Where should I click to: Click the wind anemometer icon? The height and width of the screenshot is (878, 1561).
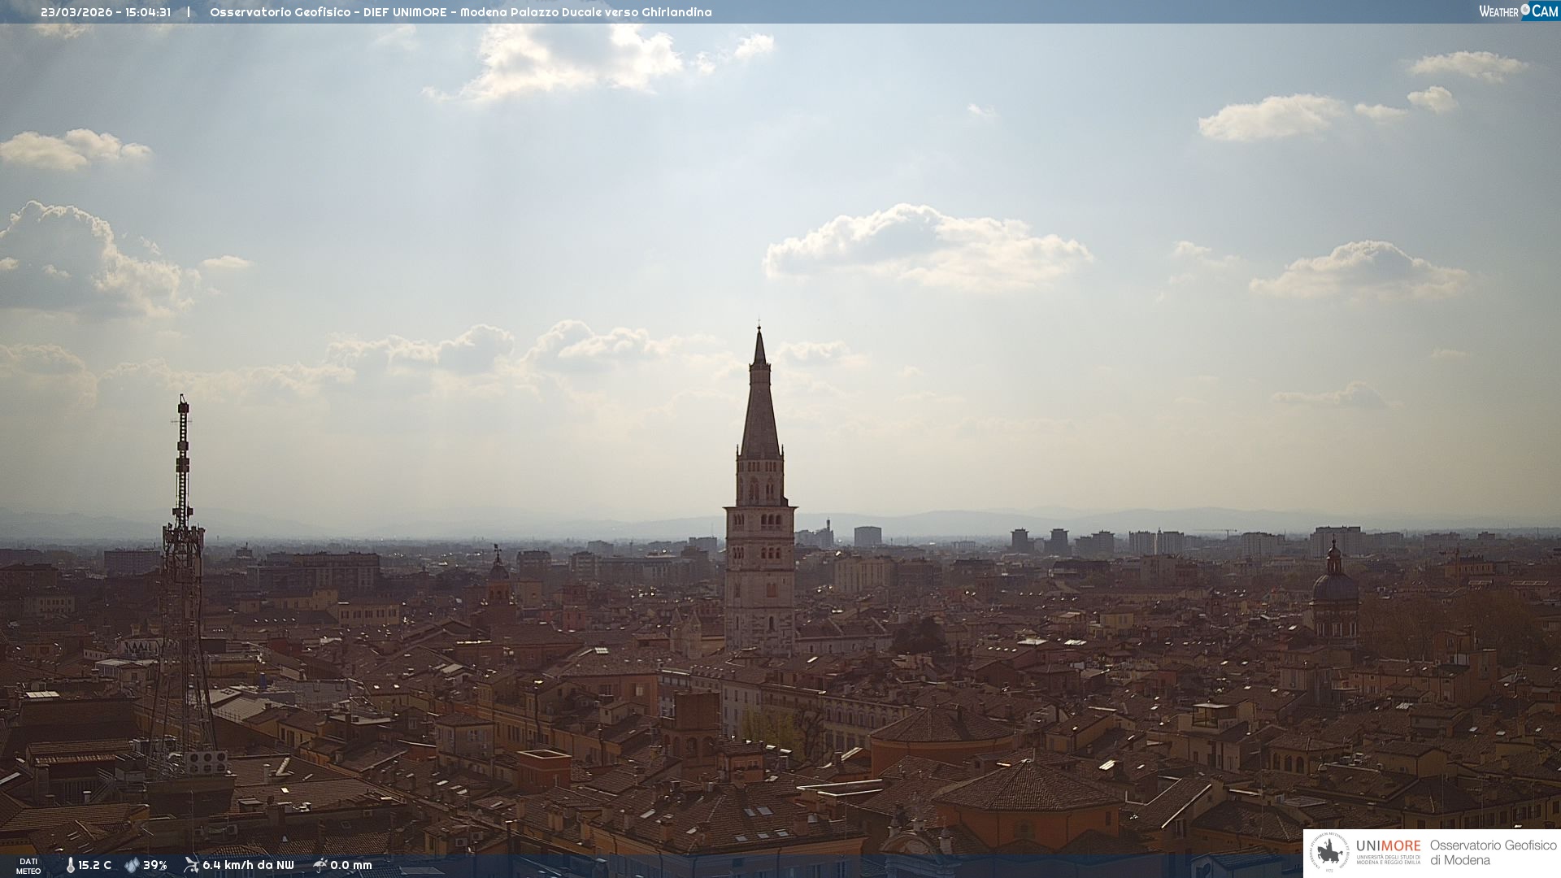coord(191,865)
